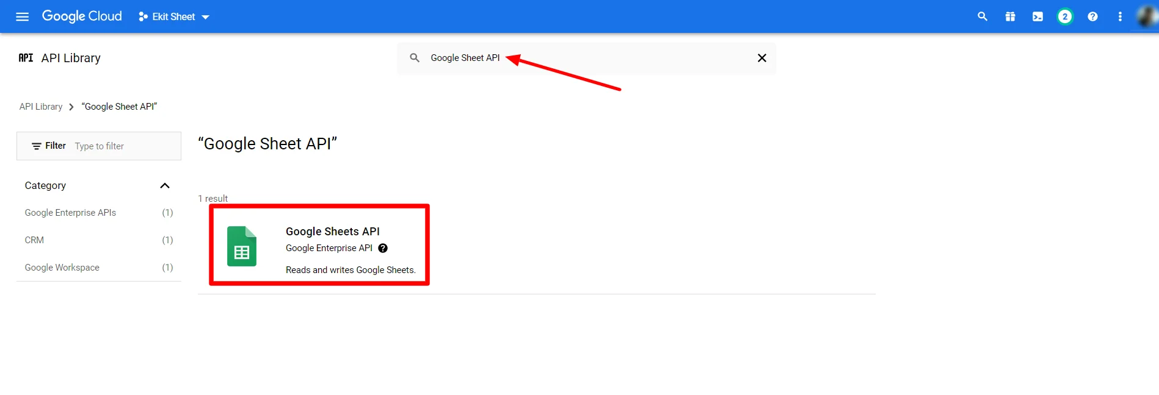Click the search field magnifier icon
The width and height of the screenshot is (1159, 395).
[415, 58]
